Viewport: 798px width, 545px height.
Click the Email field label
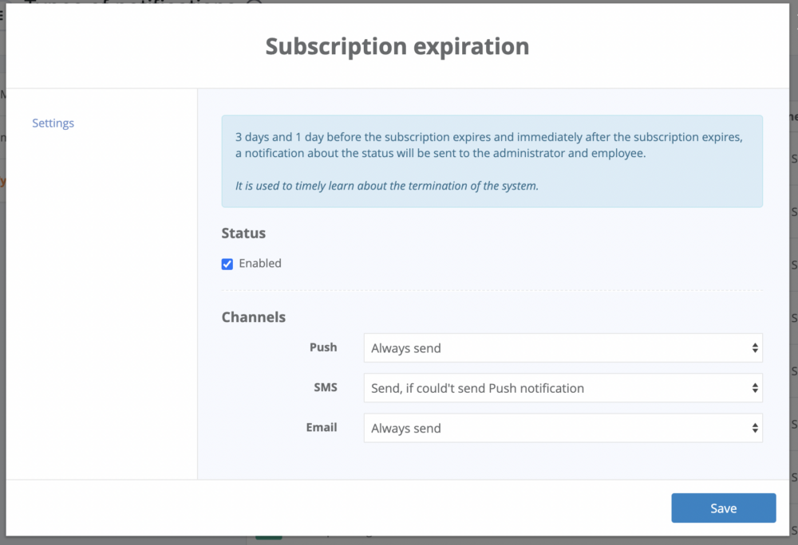pos(322,427)
